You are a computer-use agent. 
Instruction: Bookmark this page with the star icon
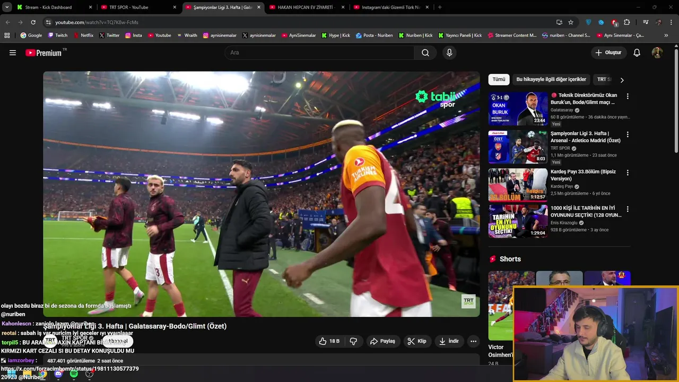[571, 22]
